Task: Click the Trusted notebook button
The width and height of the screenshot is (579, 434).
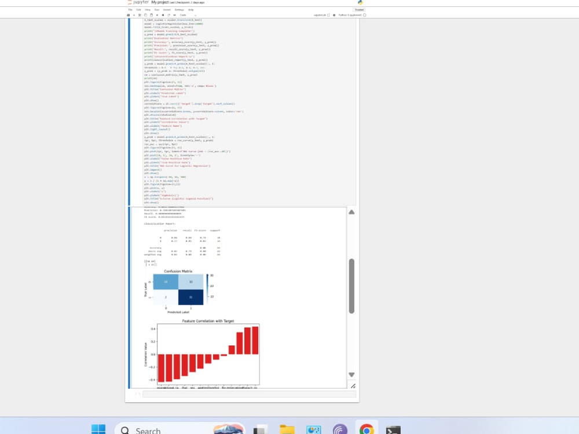Action: (359, 10)
